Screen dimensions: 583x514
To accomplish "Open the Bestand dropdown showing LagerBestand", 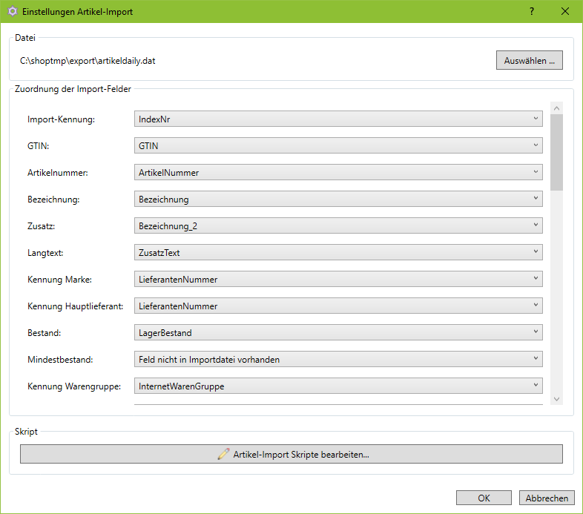I will pyautogui.click(x=338, y=332).
